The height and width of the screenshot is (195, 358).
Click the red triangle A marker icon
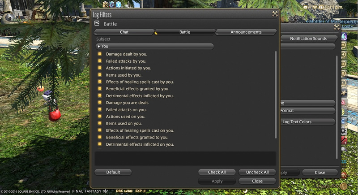[x=343, y=103]
